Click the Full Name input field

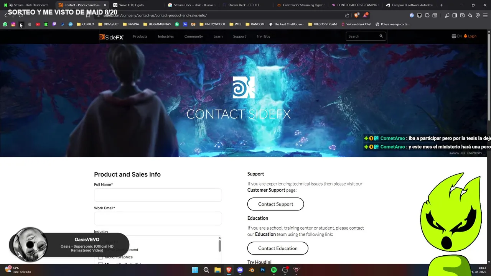point(158,195)
